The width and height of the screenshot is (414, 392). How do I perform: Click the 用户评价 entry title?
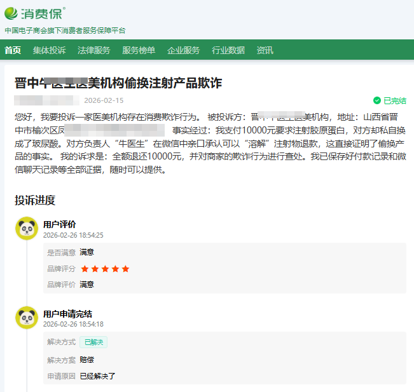click(59, 224)
